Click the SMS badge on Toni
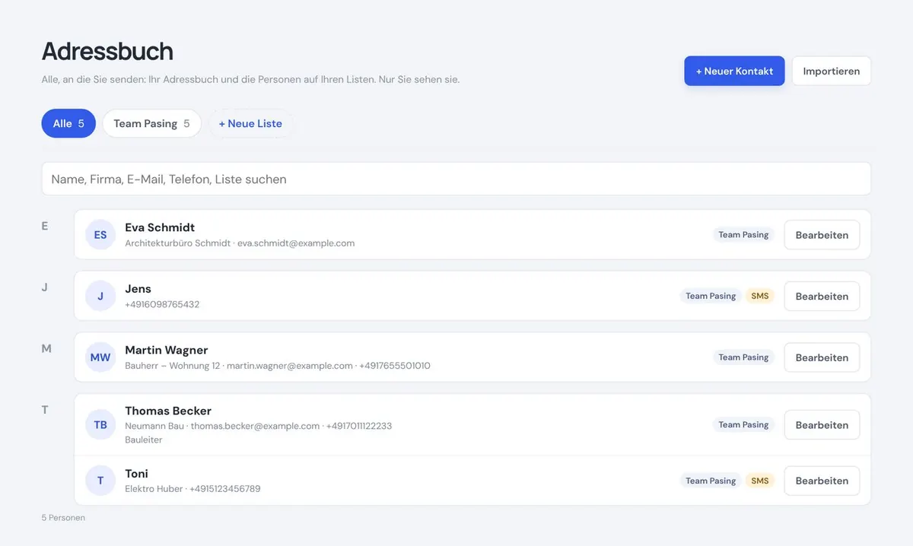Image resolution: width=913 pixels, height=546 pixels. pos(760,481)
